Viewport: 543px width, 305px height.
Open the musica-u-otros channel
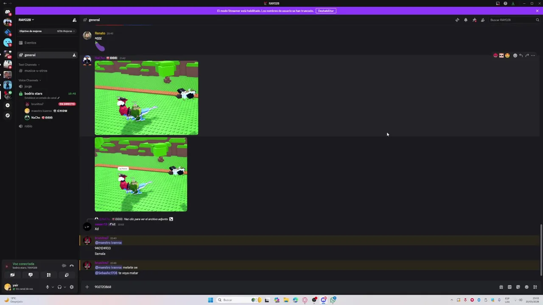tap(36, 71)
